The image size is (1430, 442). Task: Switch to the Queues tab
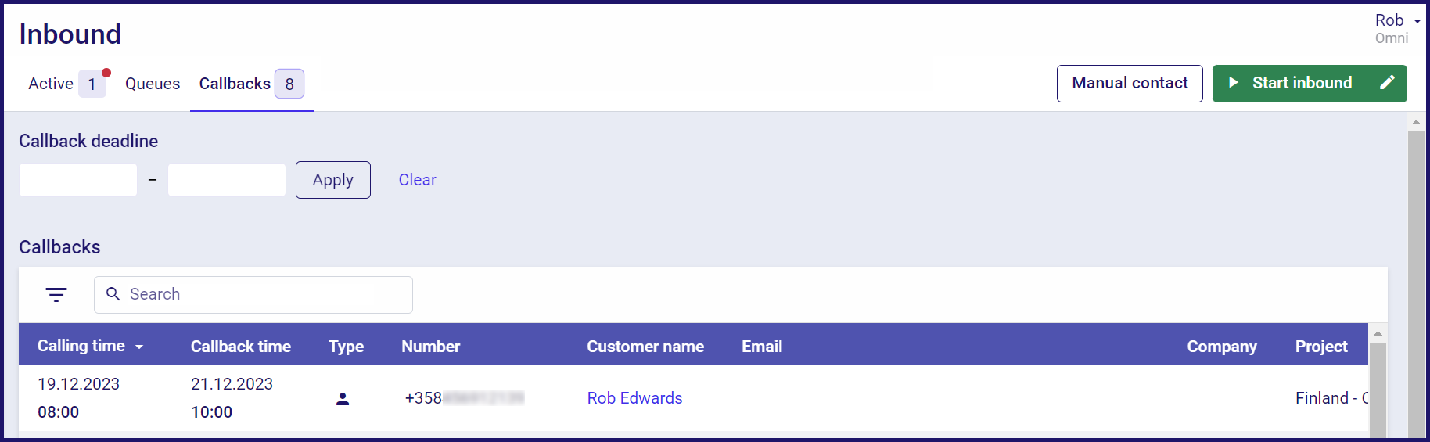[153, 84]
